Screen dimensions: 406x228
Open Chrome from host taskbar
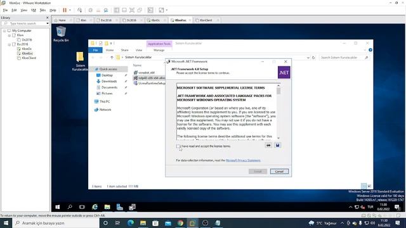(180, 223)
